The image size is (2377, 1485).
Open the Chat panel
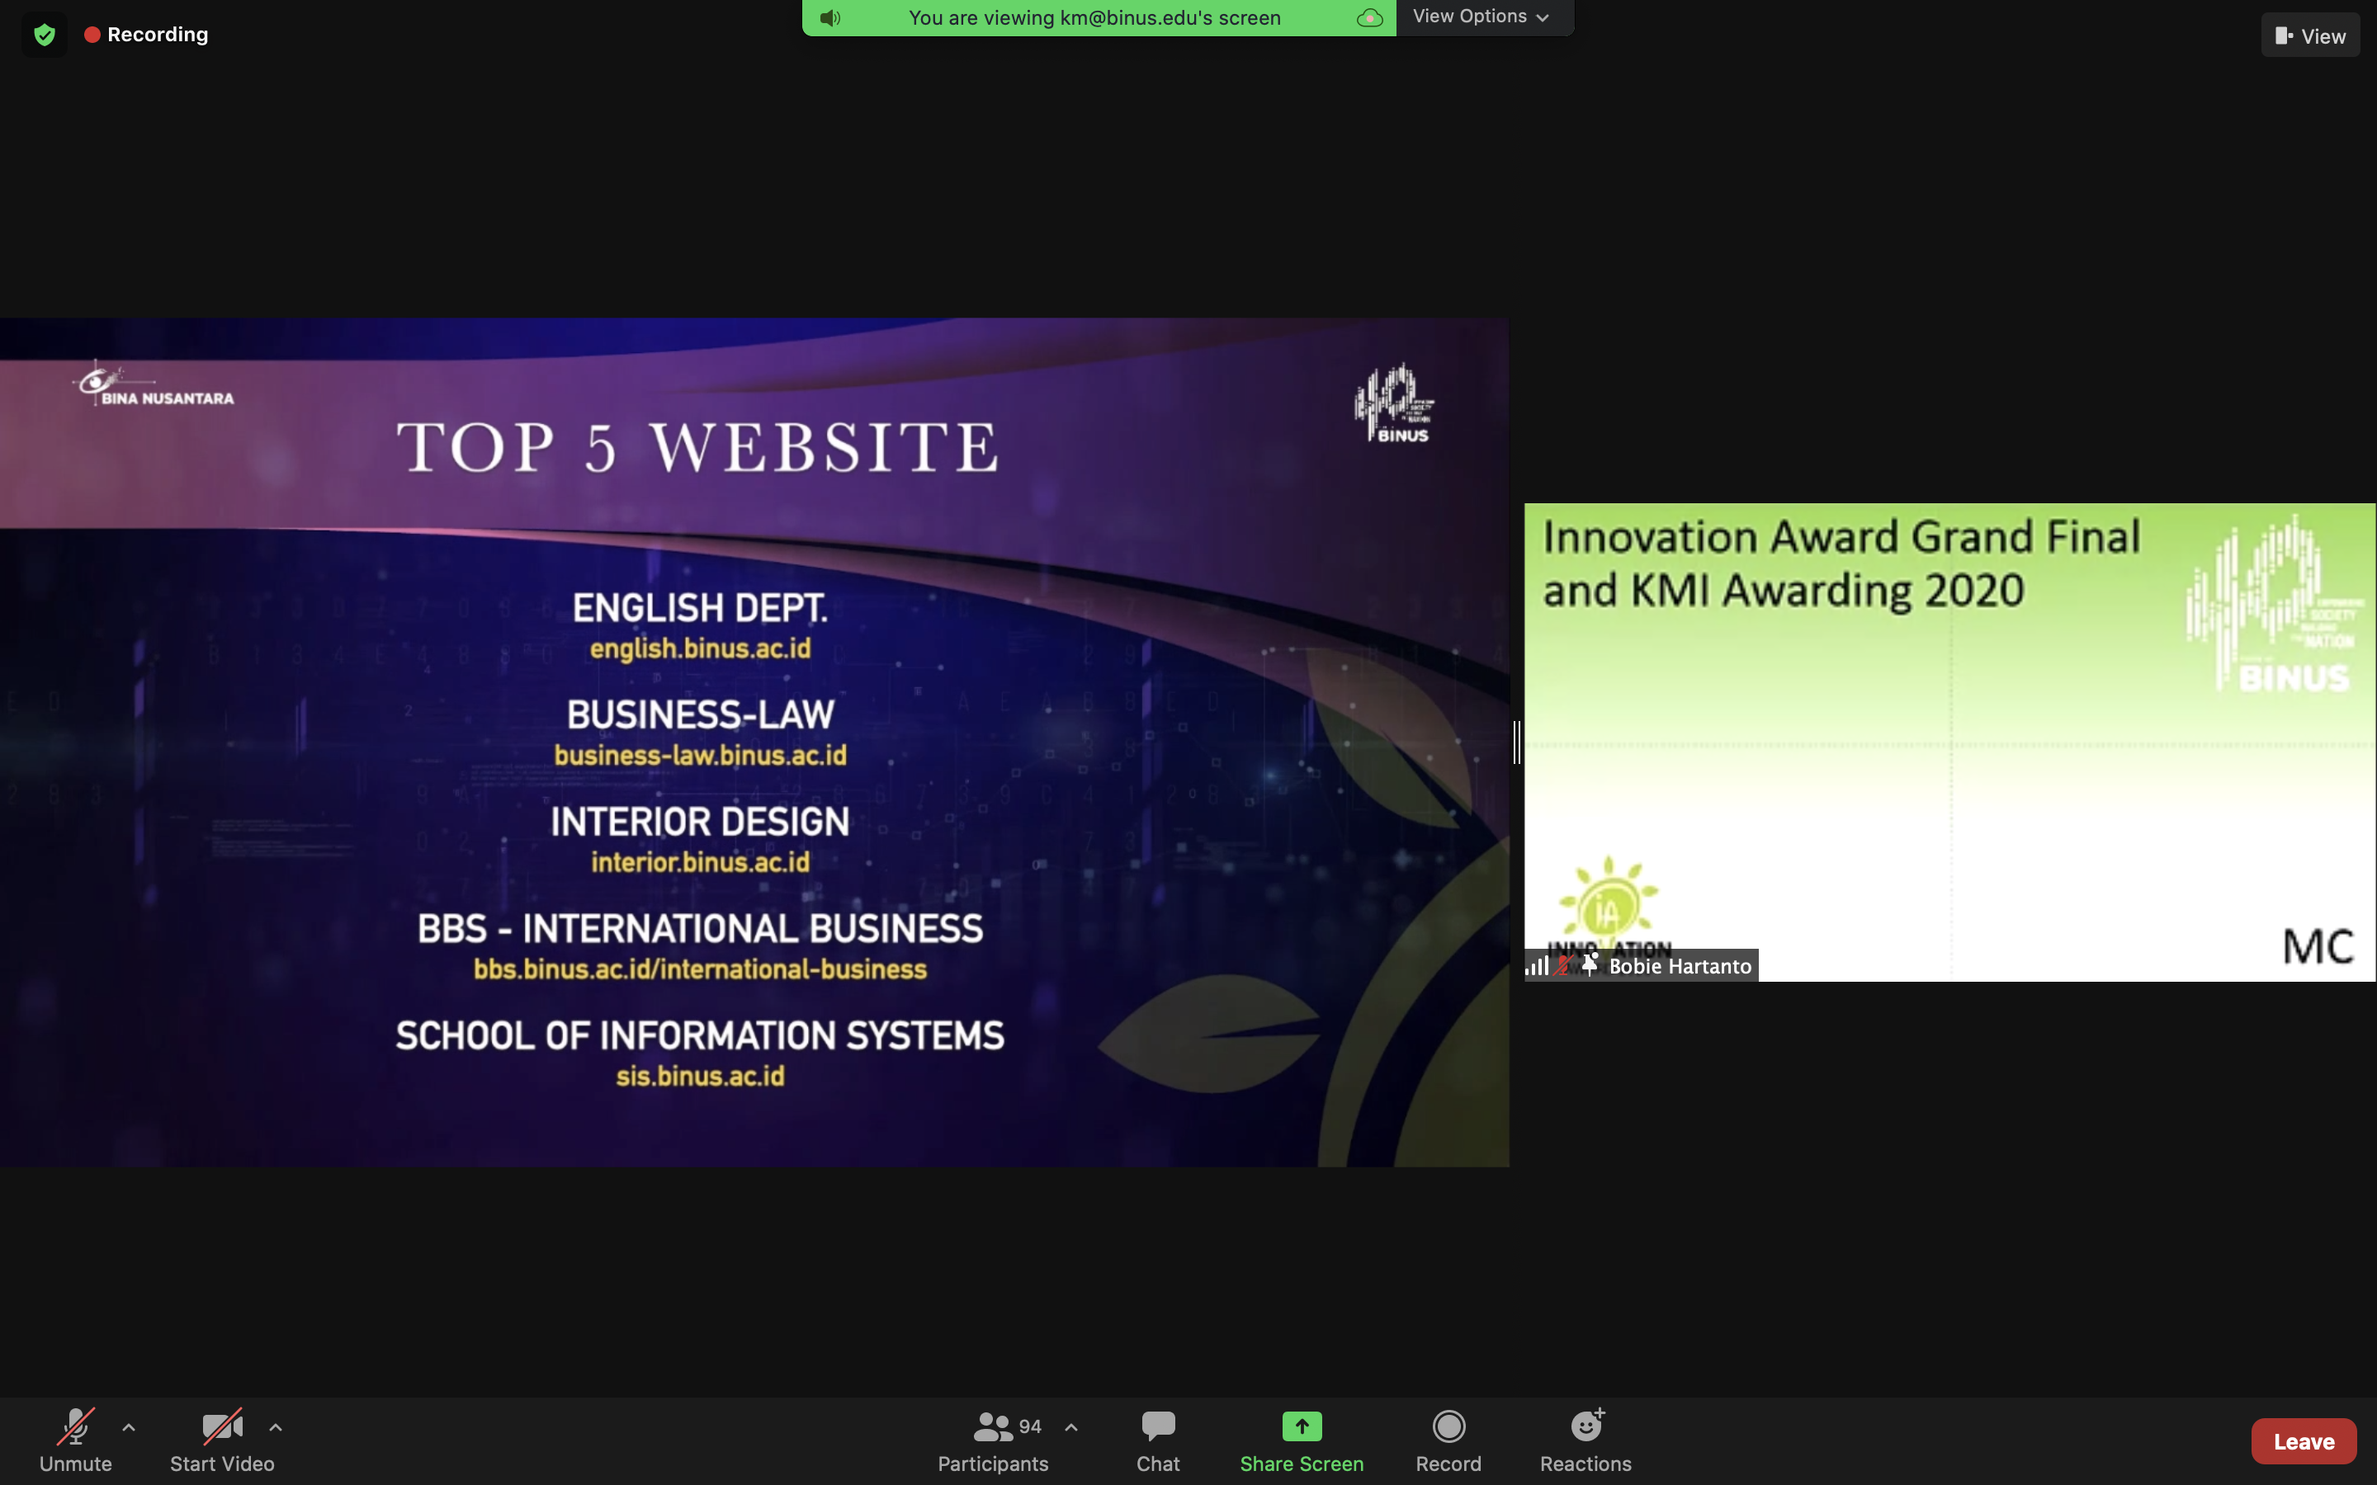[x=1157, y=1440]
